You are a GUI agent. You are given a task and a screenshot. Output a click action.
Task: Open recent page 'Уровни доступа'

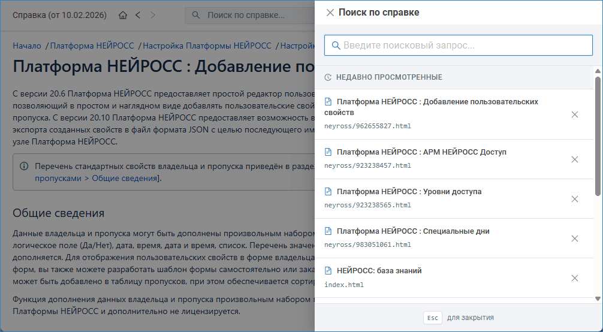coord(409,192)
